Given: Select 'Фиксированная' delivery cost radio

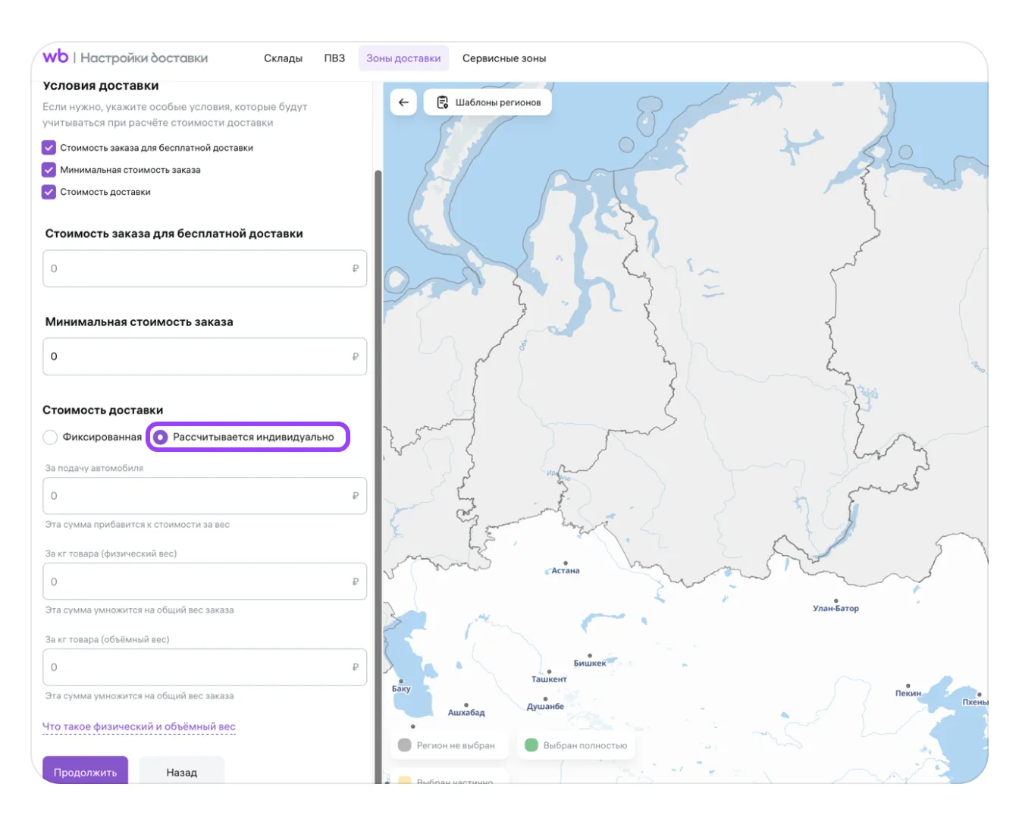Looking at the screenshot, I should pos(50,438).
